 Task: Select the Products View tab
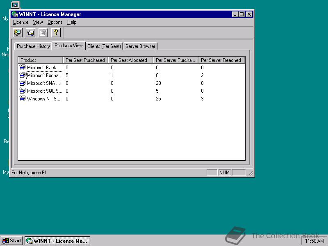[68, 46]
